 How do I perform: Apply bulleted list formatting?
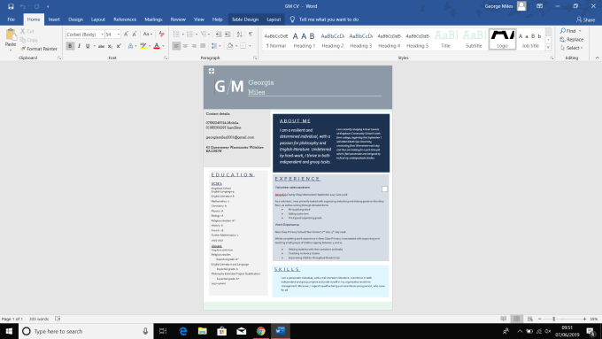coord(176,35)
